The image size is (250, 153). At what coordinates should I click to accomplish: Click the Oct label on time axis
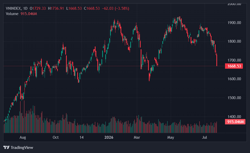56,137
